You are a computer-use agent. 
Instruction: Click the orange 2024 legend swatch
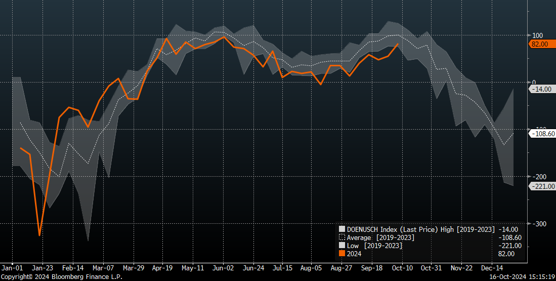click(x=342, y=254)
